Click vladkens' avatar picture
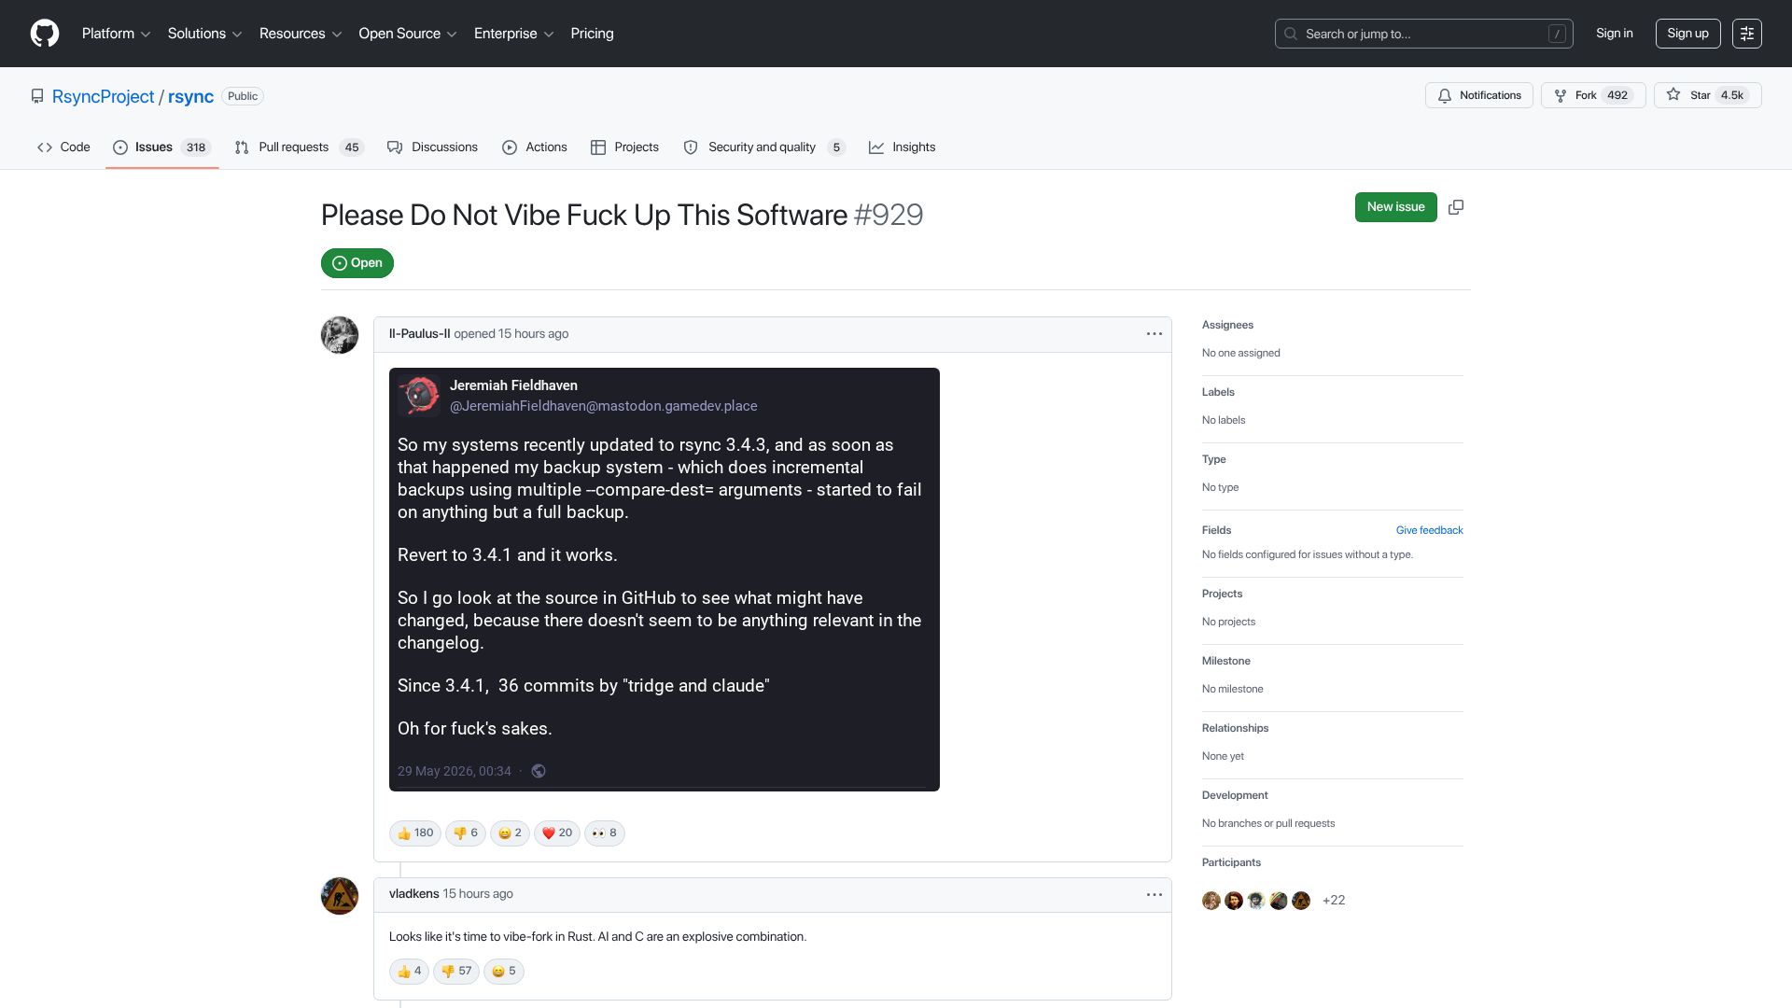 coord(340,896)
